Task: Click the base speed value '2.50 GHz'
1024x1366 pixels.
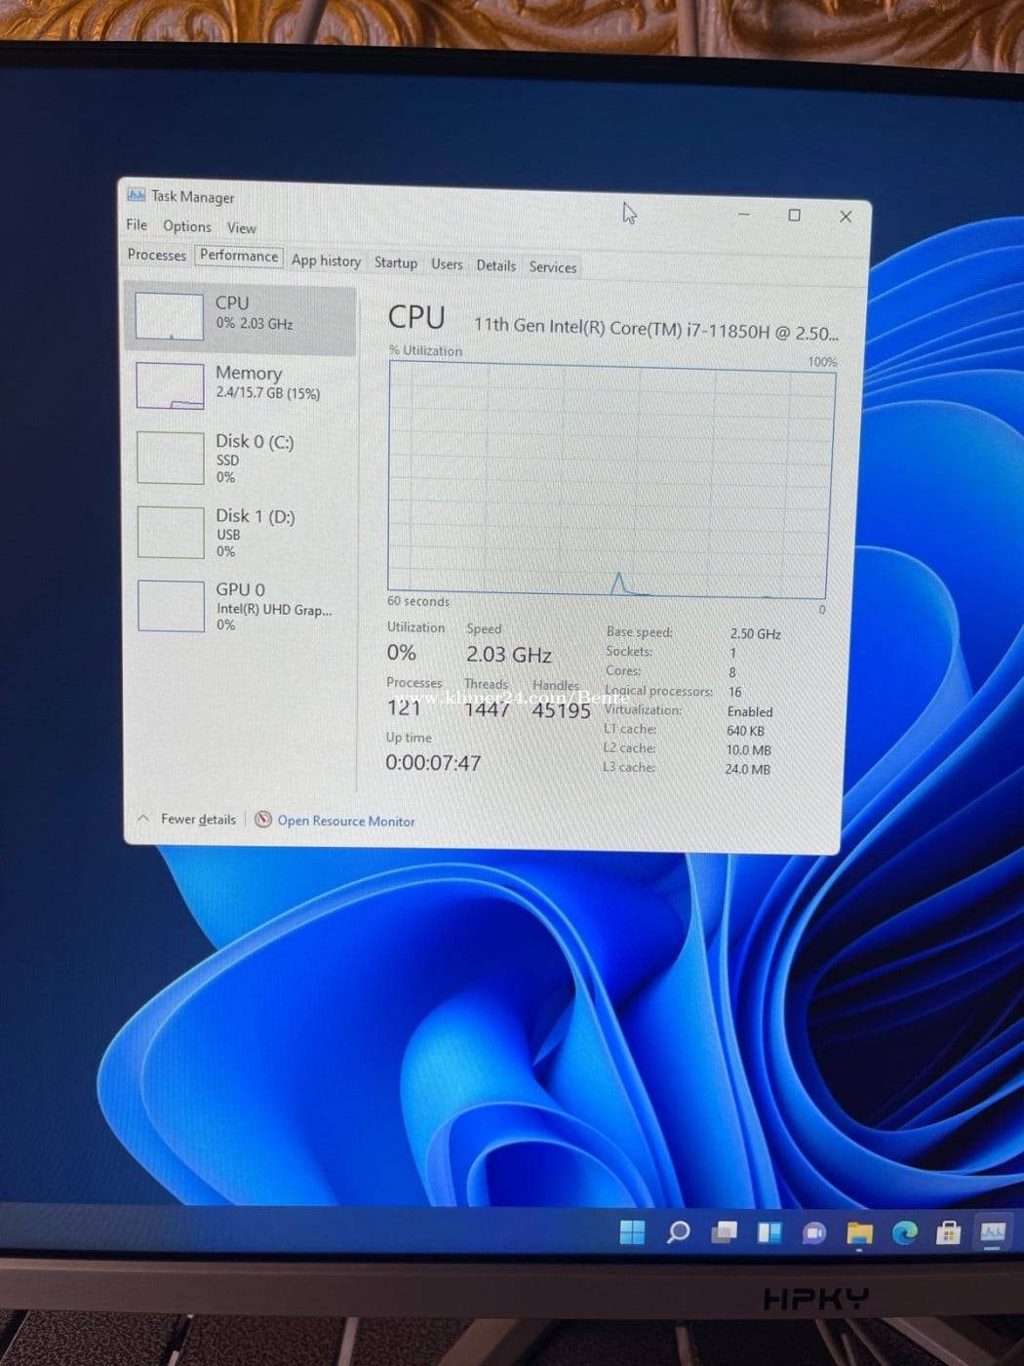Action: pos(756,634)
